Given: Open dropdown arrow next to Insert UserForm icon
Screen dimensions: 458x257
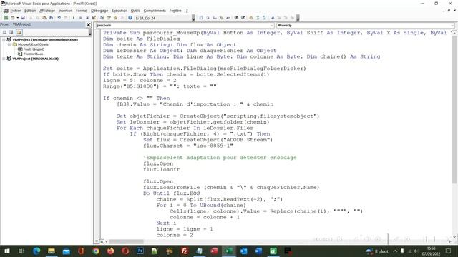Looking at the screenshot, I should (17, 18).
